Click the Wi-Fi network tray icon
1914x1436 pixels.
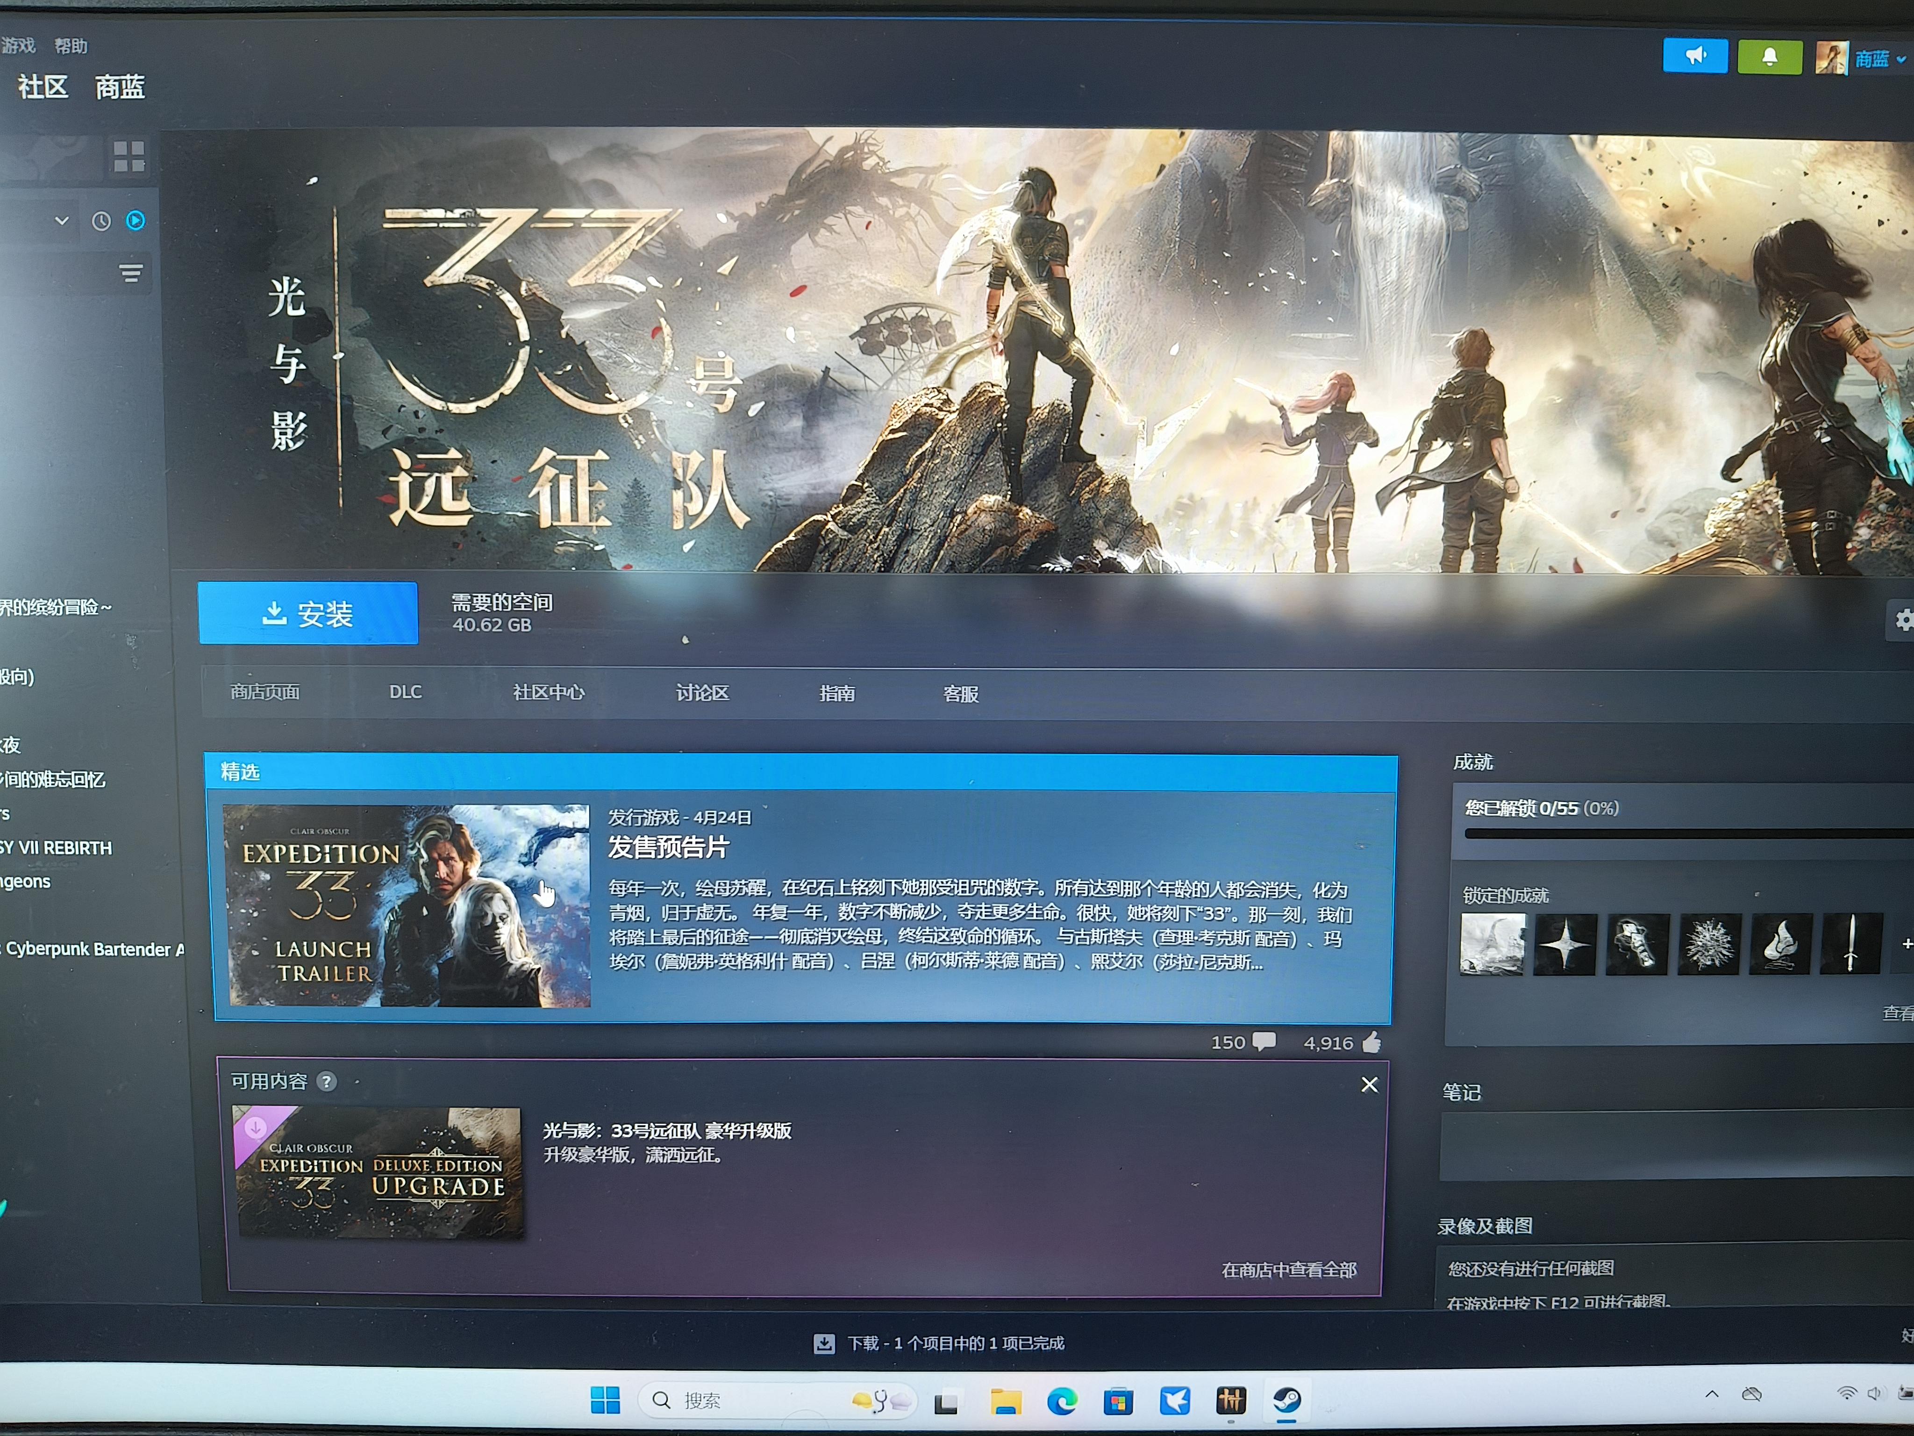coord(1846,1393)
